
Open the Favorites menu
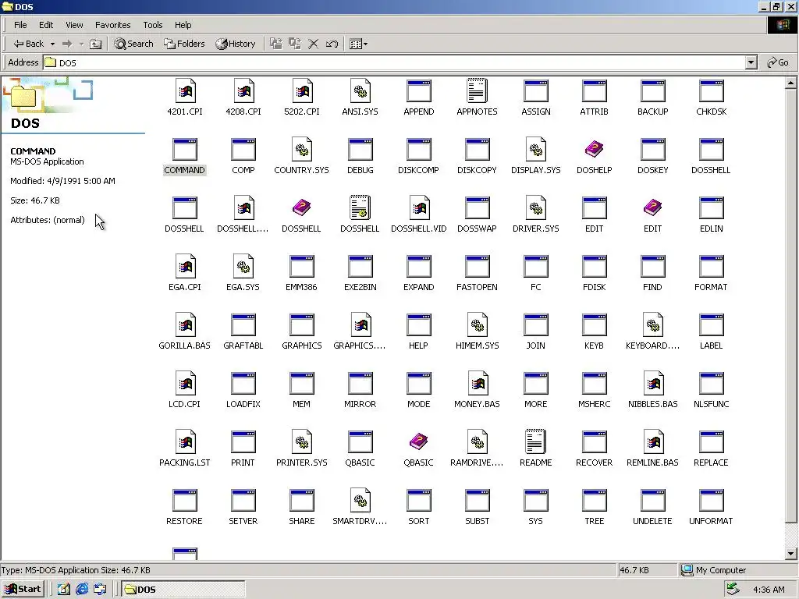(x=112, y=25)
